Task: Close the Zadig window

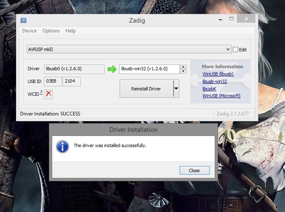Action: click(246, 19)
